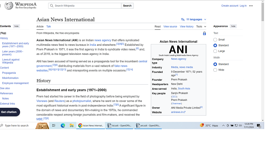Click Create account link
The height and width of the screenshot is (154, 275).
pyautogui.click(x=230, y=6)
